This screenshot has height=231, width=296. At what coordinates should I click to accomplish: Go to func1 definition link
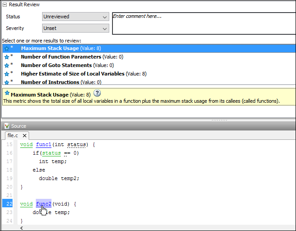(43, 145)
